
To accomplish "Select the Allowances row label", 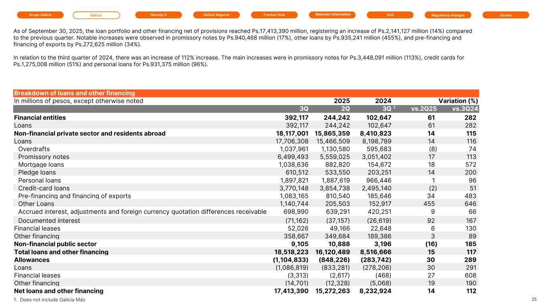I will (x=32, y=260).
